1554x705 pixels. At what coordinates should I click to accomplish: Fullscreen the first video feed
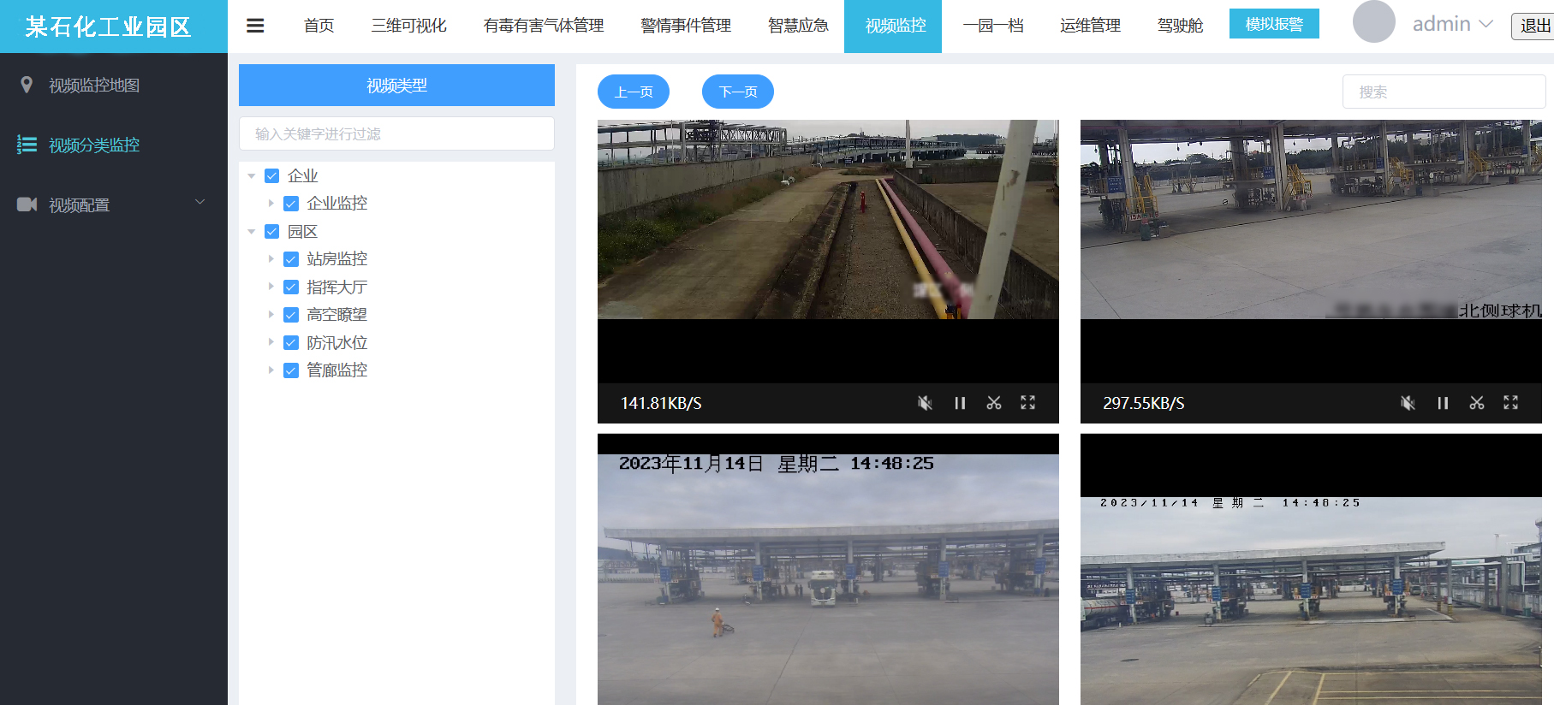[1028, 403]
